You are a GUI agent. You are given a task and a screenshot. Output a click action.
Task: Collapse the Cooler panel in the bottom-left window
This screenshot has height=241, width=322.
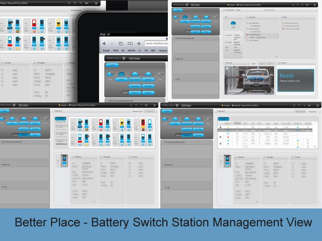pyautogui.click(x=130, y=157)
